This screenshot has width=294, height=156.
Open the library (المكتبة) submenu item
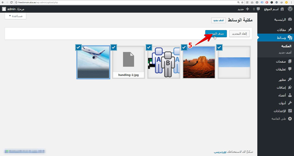pyautogui.click(x=286, y=46)
